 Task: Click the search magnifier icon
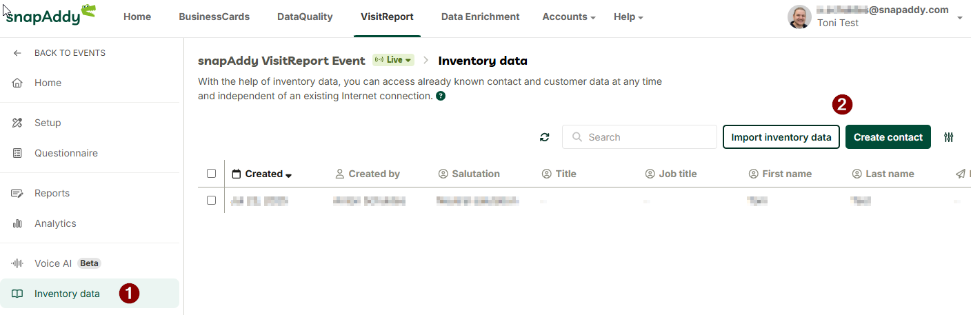pyautogui.click(x=577, y=137)
